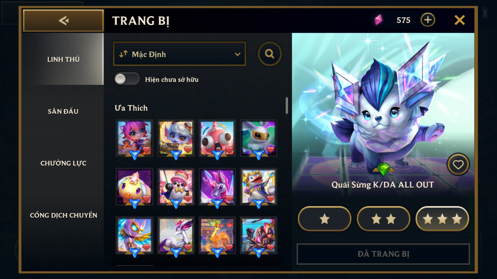Favorite Quái Sừng K/DA with heart icon

pyautogui.click(x=458, y=165)
